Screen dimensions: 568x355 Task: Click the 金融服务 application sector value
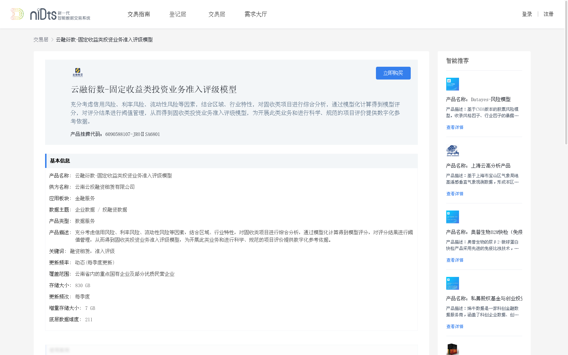85,198
